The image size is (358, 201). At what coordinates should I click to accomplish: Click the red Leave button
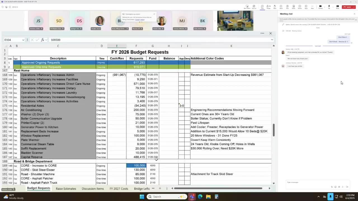coord(347,7)
